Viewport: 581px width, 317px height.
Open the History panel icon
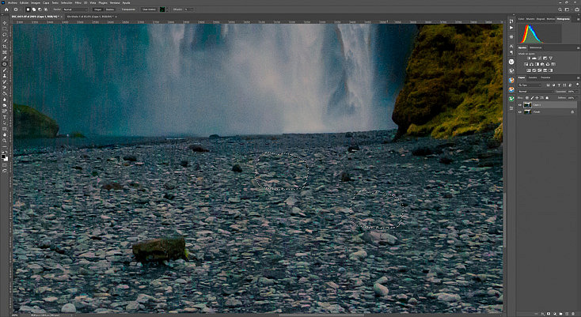click(511, 21)
